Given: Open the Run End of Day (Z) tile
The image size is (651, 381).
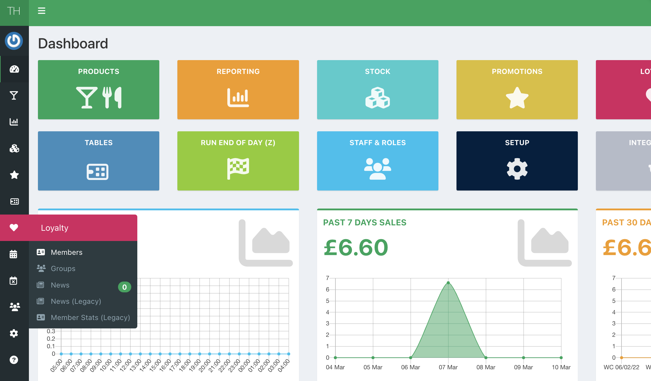Looking at the screenshot, I should (238, 161).
